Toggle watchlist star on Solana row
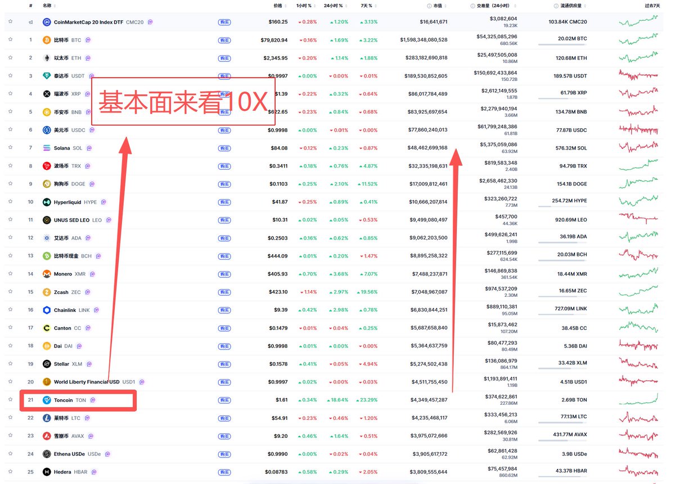Screen dimensions: 675x484 [11, 148]
